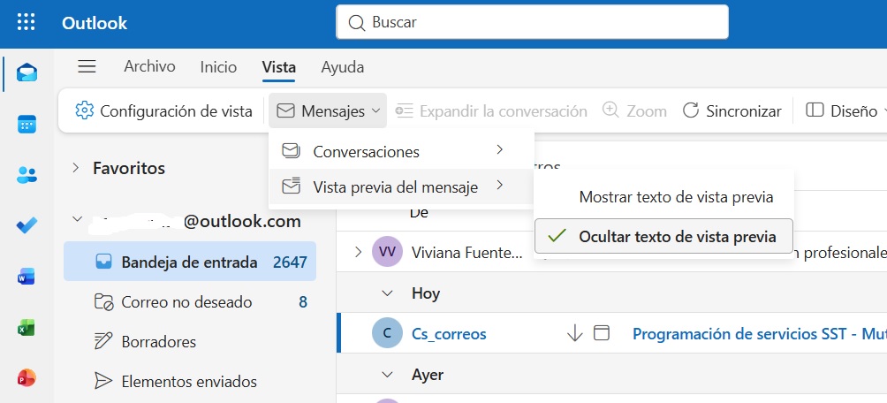The height and width of the screenshot is (403, 887).
Task: Switch to the Inicio tab
Action: [218, 67]
